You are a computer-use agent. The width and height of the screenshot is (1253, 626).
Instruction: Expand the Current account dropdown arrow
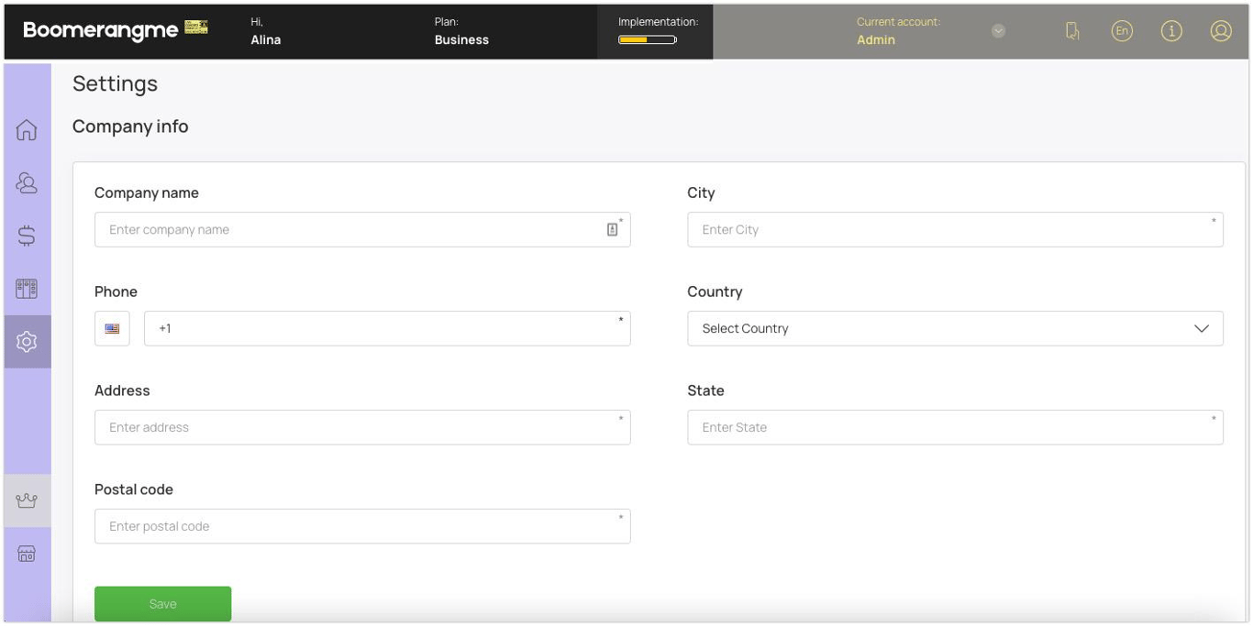point(999,31)
